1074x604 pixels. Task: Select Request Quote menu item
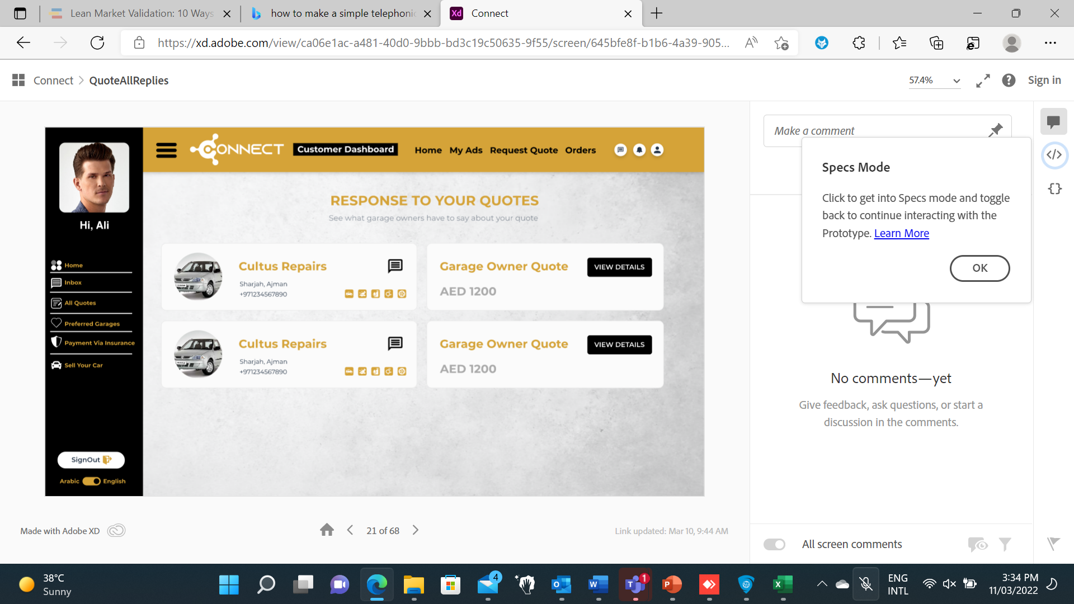[x=524, y=150]
